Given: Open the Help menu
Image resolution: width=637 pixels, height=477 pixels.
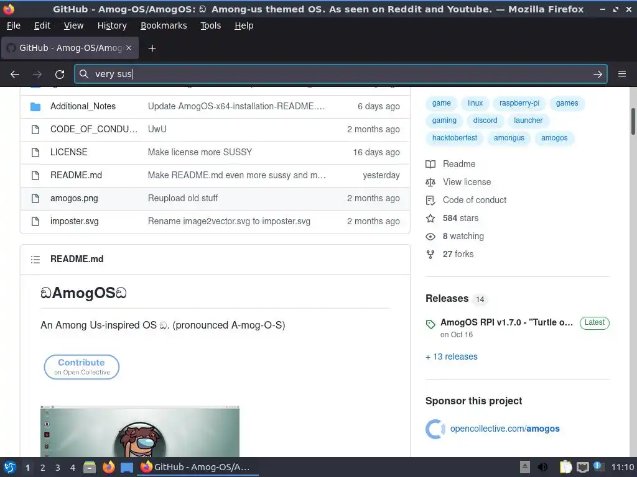Looking at the screenshot, I should (244, 25).
